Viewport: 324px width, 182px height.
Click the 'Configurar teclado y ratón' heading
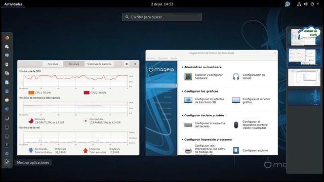[x=204, y=115]
